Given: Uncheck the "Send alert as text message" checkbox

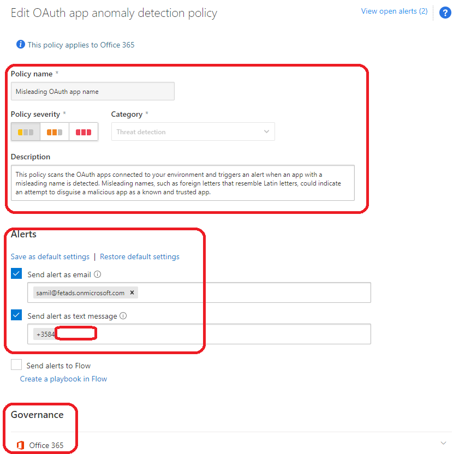Looking at the screenshot, I should click(16, 316).
